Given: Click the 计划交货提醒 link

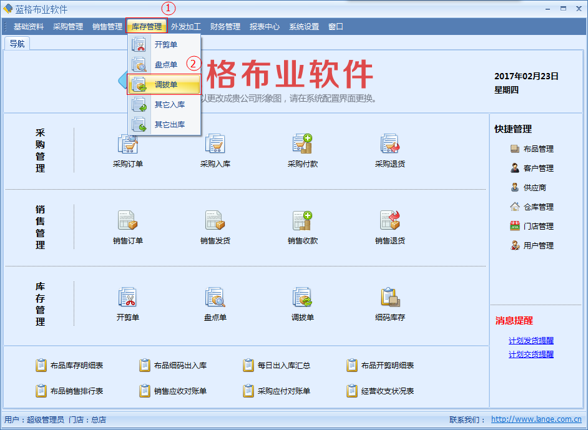Looking at the screenshot, I should (x=531, y=354).
